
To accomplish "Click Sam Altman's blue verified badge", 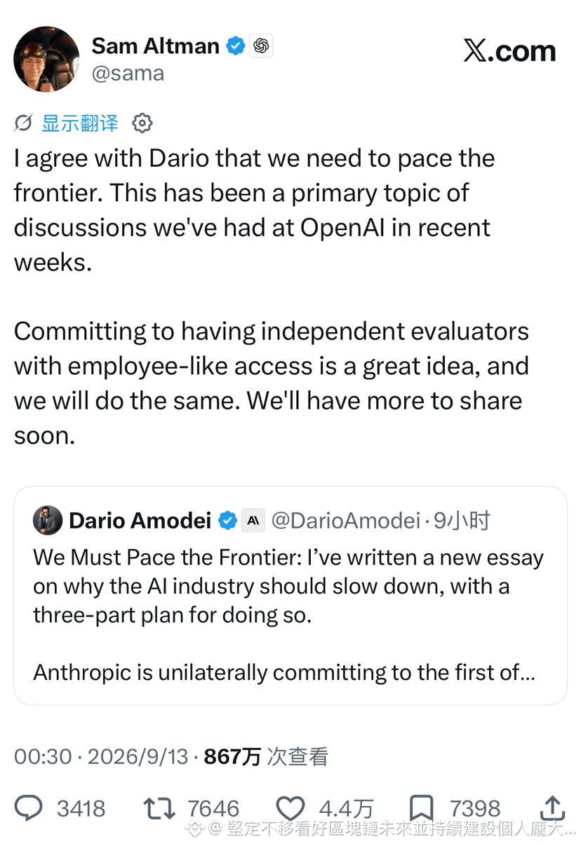I will pyautogui.click(x=236, y=46).
